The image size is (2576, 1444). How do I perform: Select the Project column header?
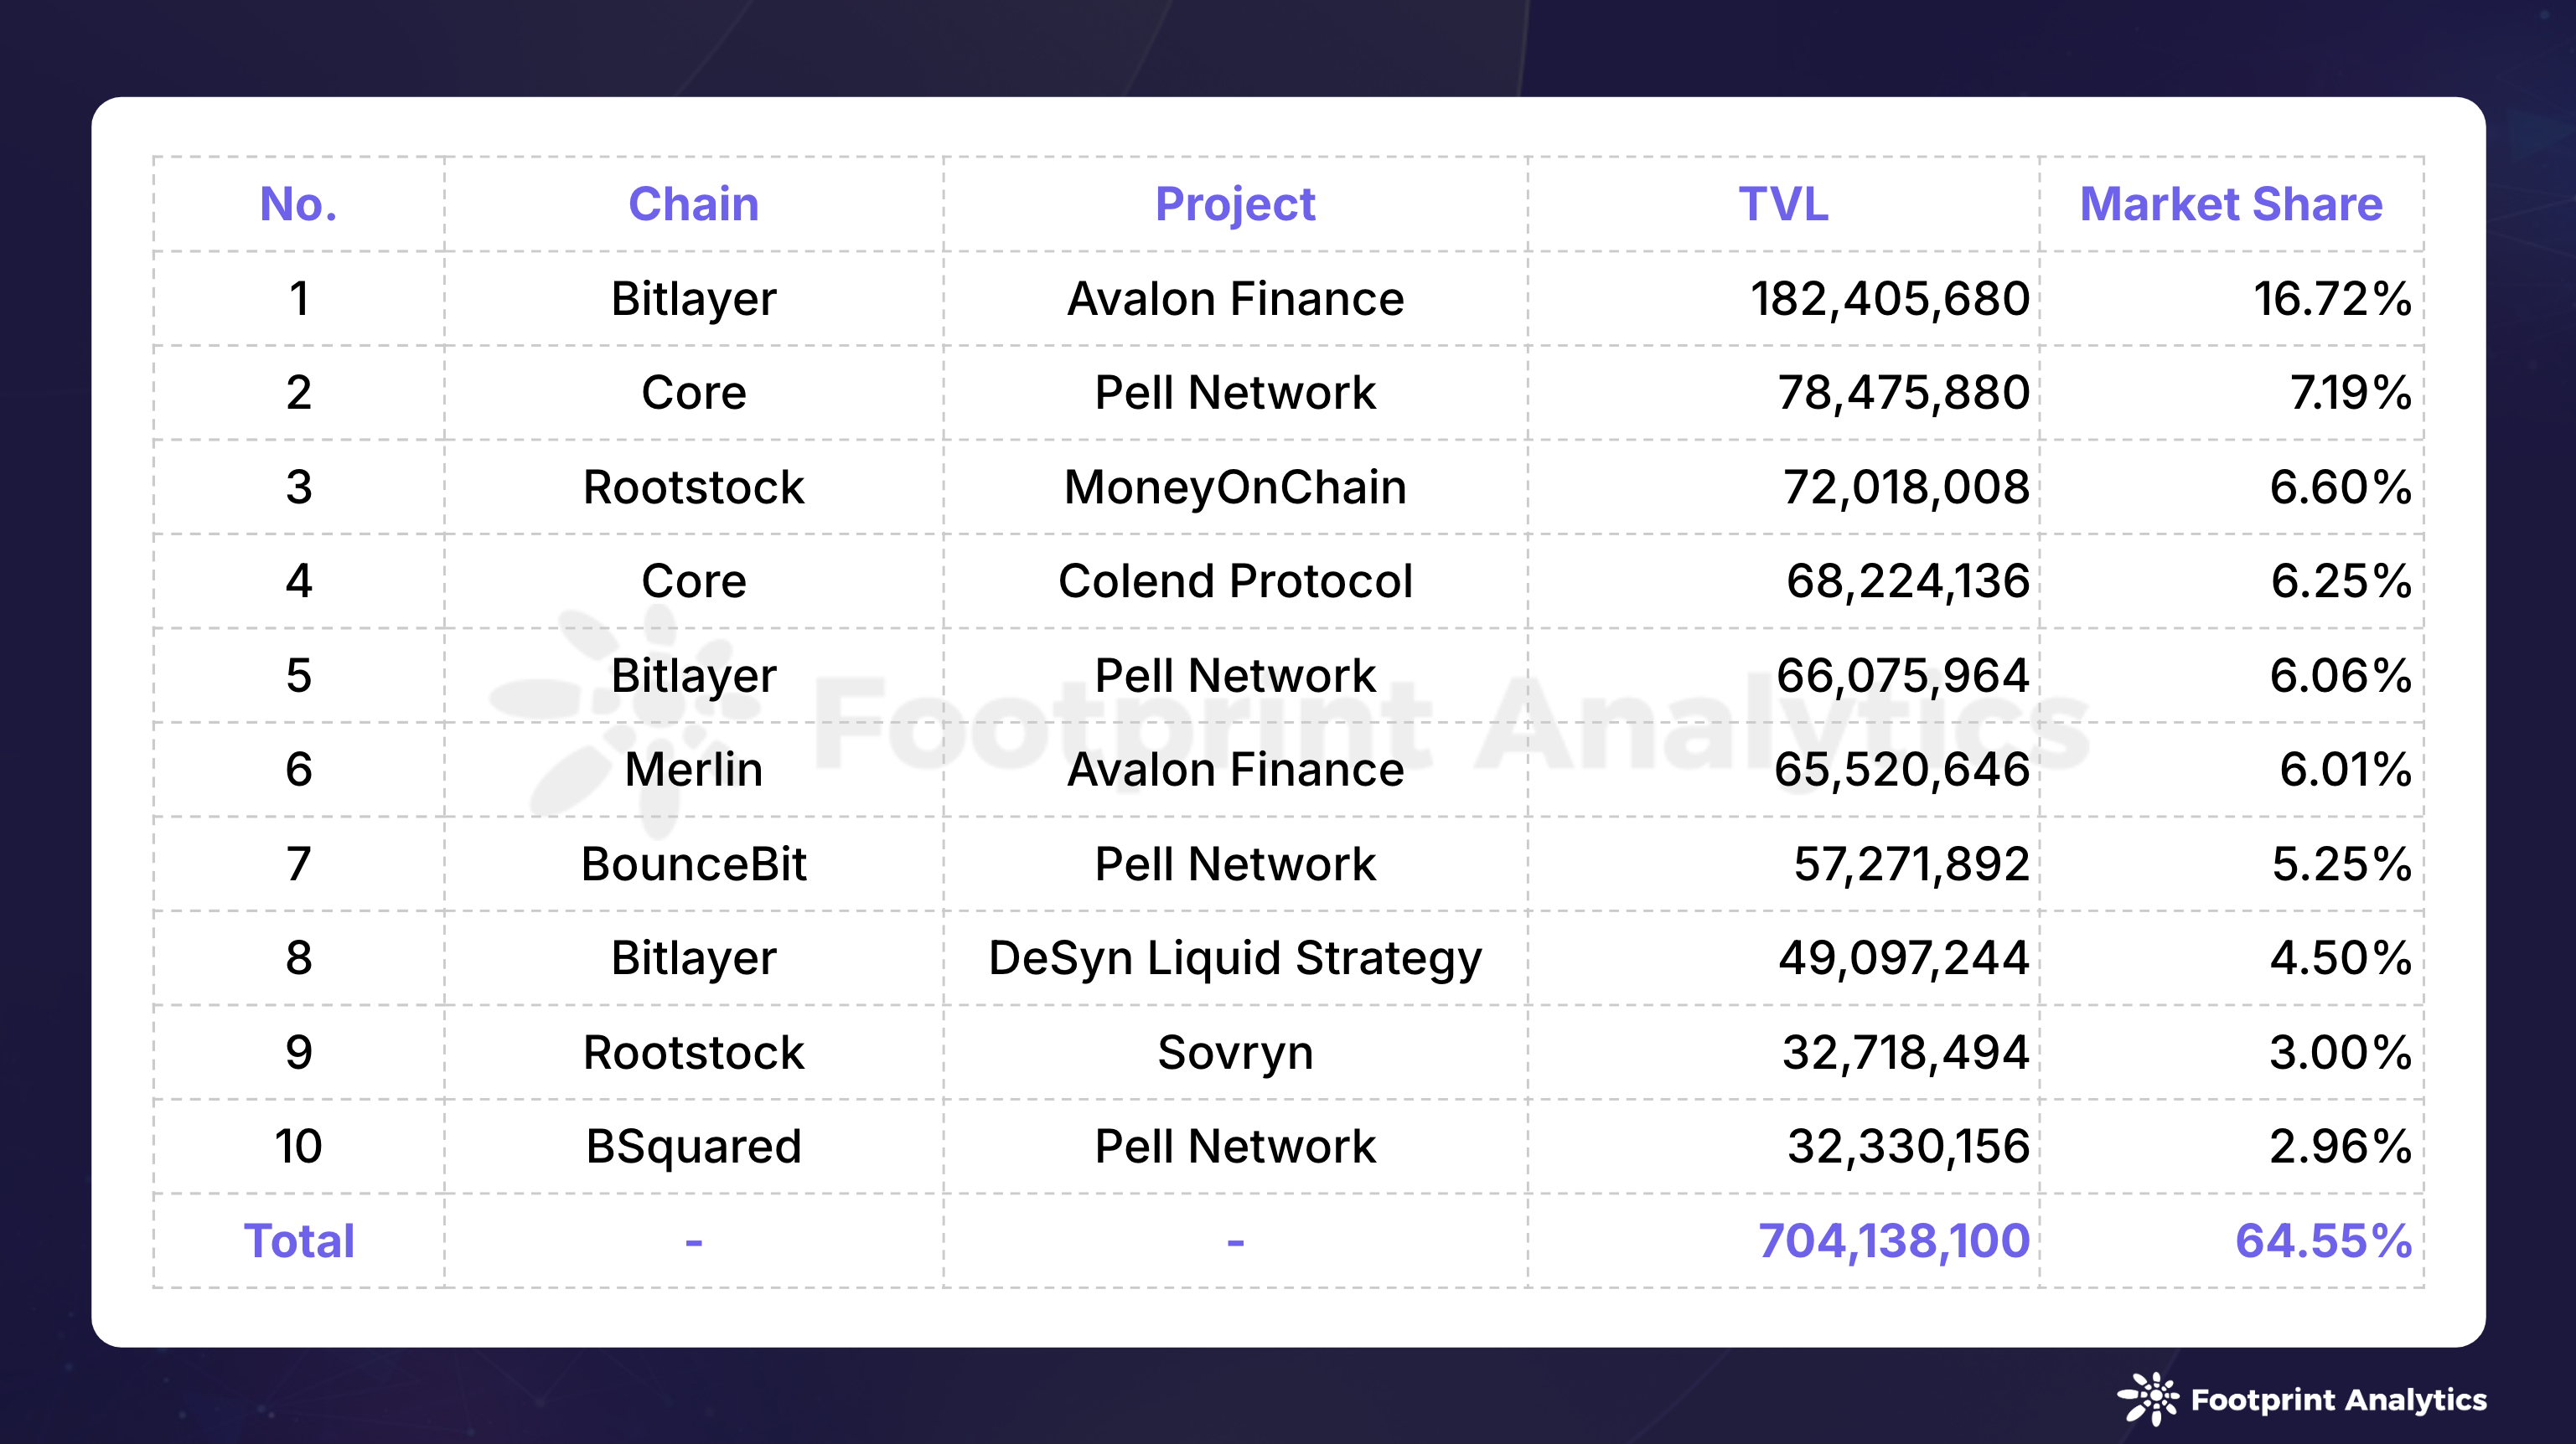pos(1235,204)
